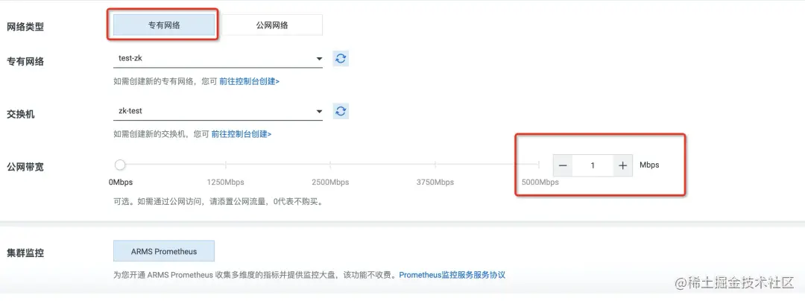The width and height of the screenshot is (805, 301).
Task: Open 前往控制台创建 link for VPC
Action: click(249, 81)
